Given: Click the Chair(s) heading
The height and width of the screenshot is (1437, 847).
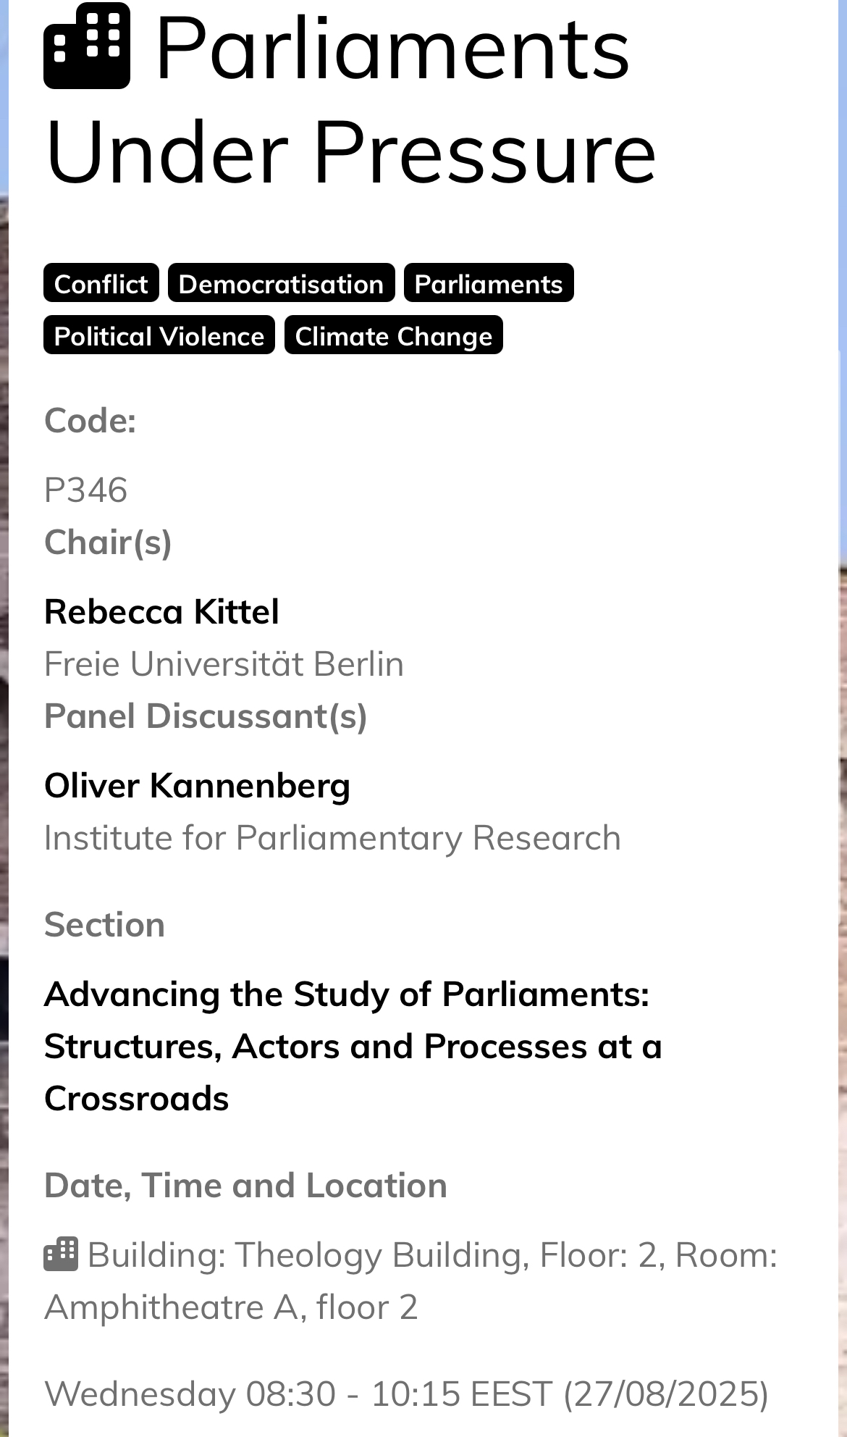Looking at the screenshot, I should (108, 542).
